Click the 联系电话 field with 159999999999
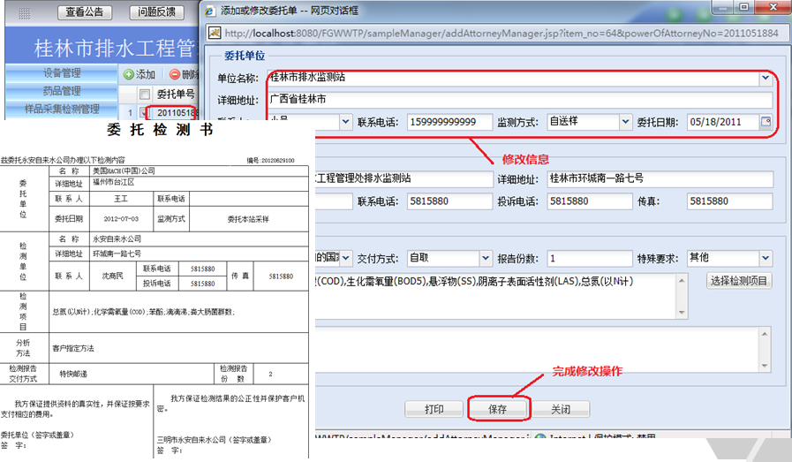 (449, 122)
